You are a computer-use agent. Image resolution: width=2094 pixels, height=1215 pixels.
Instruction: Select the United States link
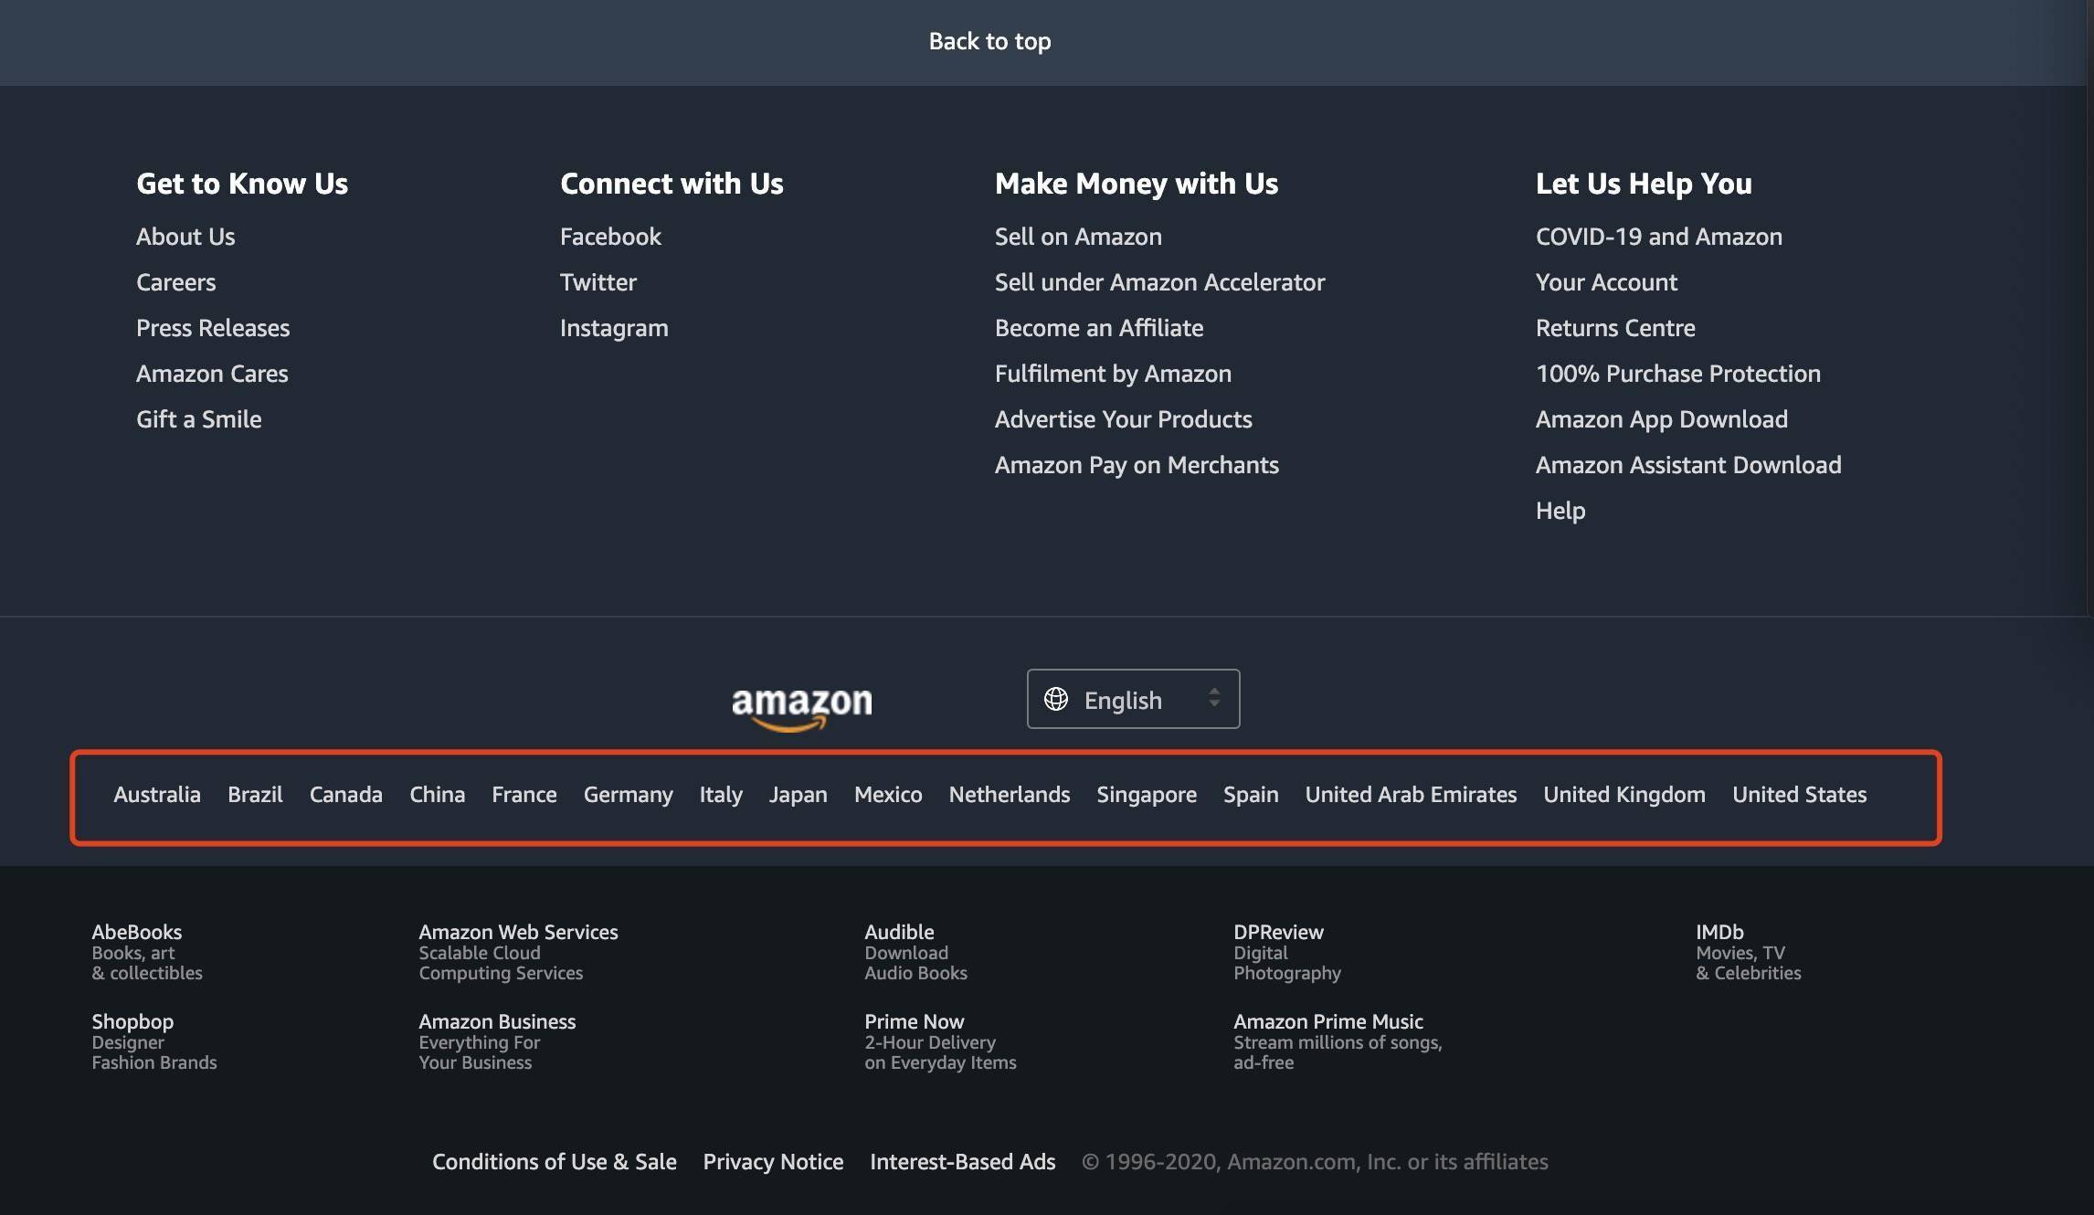[x=1800, y=795]
